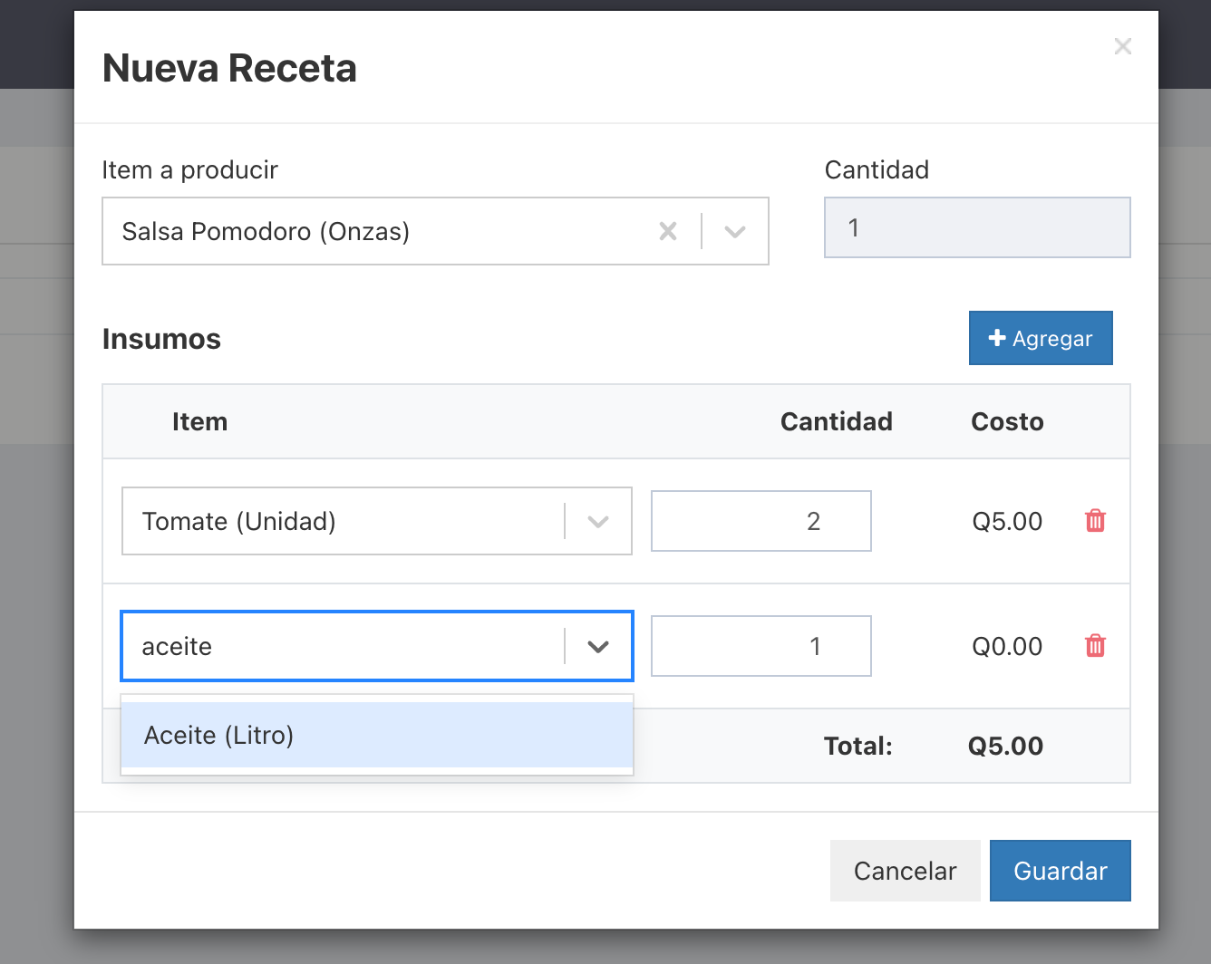Screen dimensions: 1211x964
Task: Open the Salsa Pomodoro (Onzas) select field
Action: pyautogui.click(x=435, y=231)
